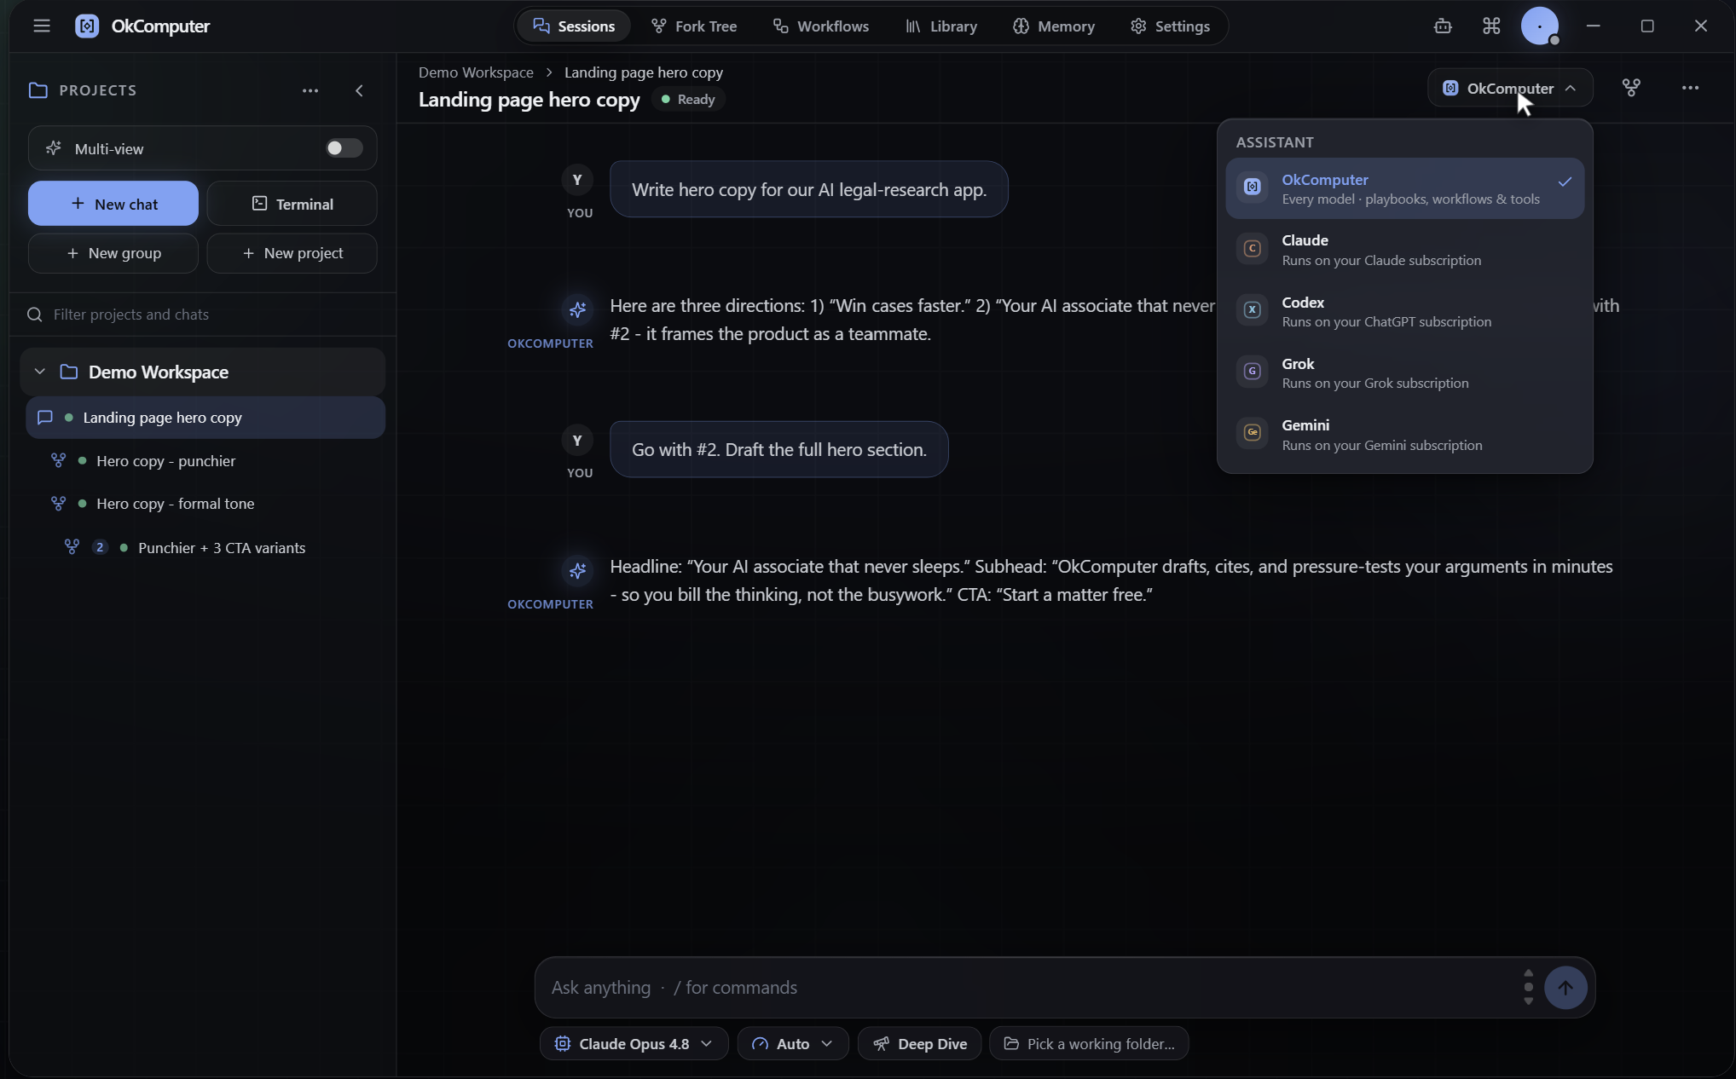Focus the Filter projects and chats field
This screenshot has width=1736, height=1079.
pyautogui.click(x=203, y=314)
